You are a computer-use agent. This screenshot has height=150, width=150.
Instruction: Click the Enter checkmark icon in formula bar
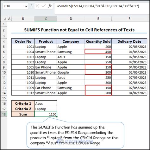coord(43,6)
